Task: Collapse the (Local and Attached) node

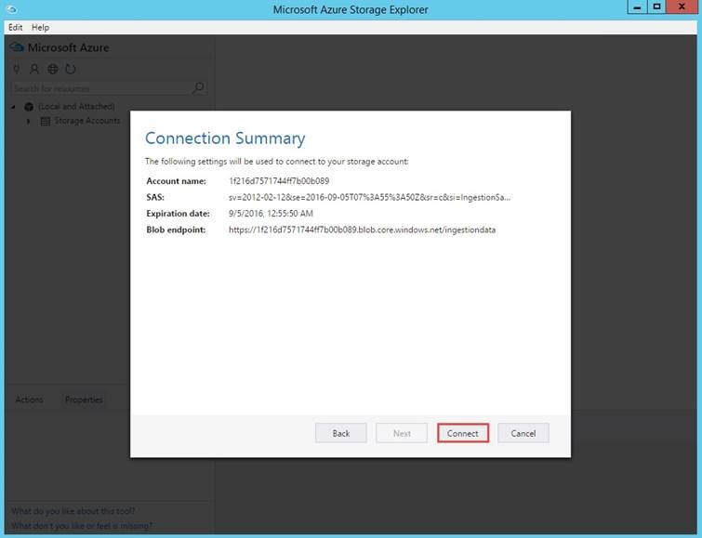Action: [x=13, y=107]
